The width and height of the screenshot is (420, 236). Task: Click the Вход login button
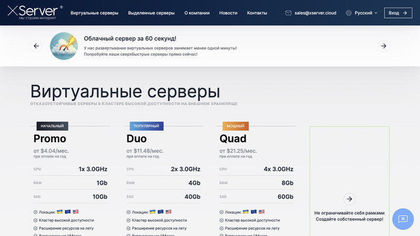(x=398, y=13)
